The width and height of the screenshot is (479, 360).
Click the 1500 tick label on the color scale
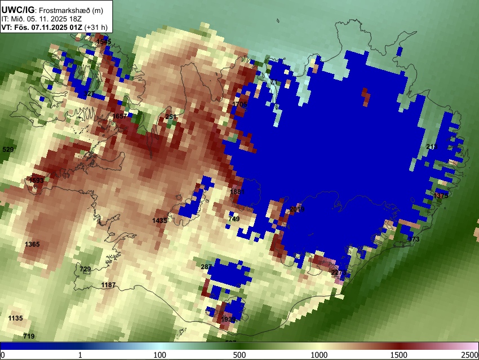point(398,355)
